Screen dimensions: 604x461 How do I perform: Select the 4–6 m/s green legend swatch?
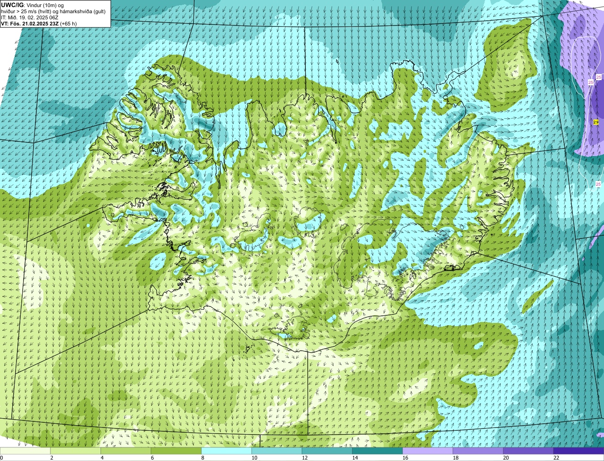click(x=126, y=451)
